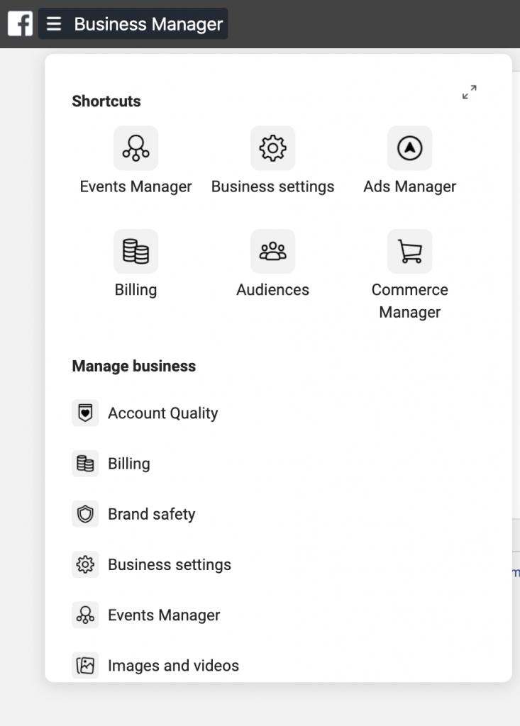
Task: Click Audiences shortcut label
Action: click(x=273, y=290)
